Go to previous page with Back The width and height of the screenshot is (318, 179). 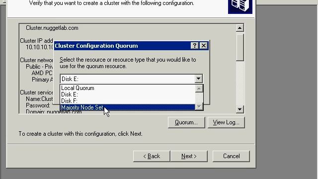coord(152,156)
